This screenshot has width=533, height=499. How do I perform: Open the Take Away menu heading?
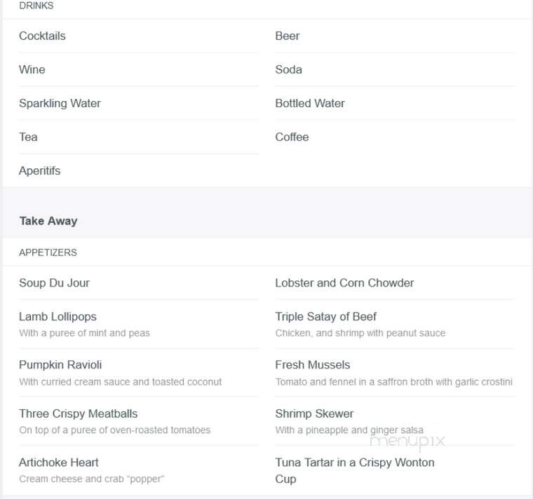click(48, 221)
